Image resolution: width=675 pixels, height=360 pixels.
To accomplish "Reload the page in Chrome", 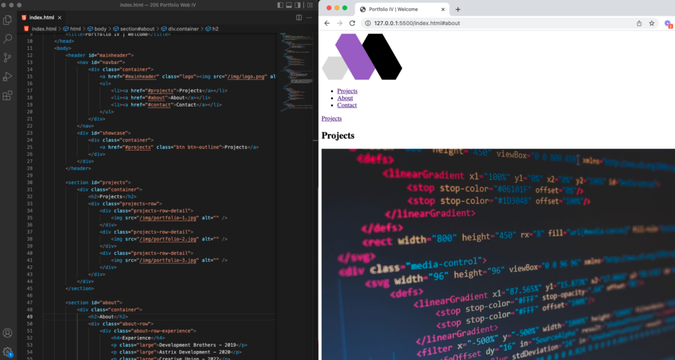I will pos(352,23).
